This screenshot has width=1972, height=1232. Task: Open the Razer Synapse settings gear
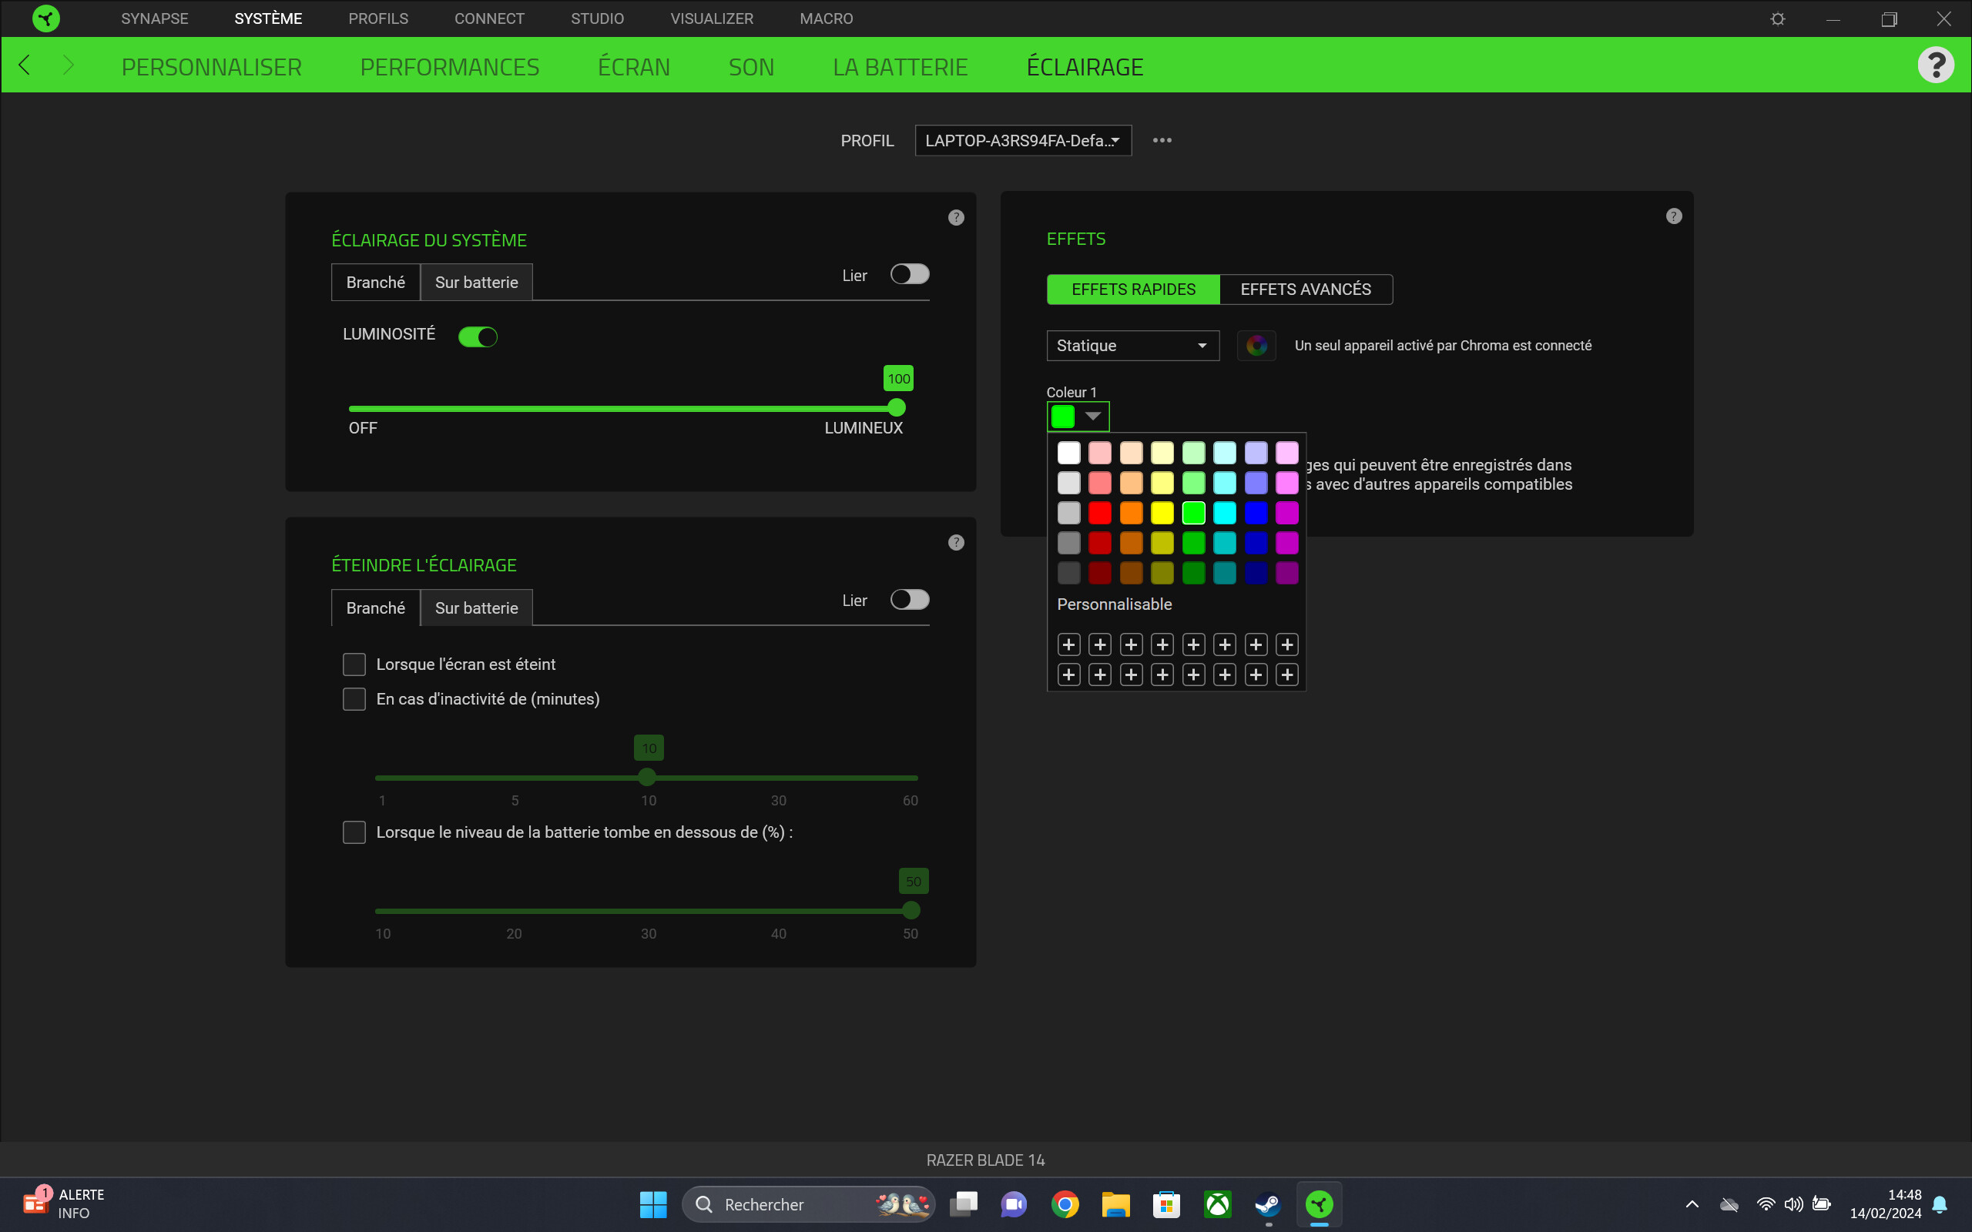point(1777,18)
